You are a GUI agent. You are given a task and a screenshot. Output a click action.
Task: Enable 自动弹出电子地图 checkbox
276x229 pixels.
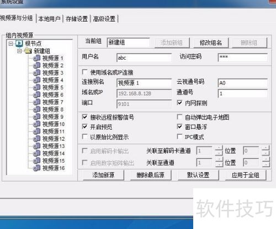point(179,117)
